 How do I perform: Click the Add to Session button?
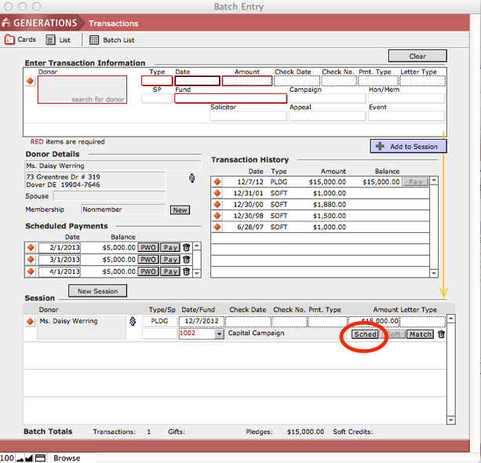408,146
